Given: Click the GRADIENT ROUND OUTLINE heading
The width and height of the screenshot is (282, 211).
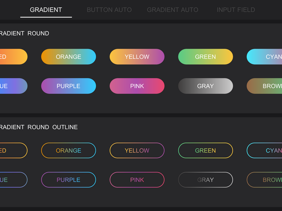Looking at the screenshot, I should tap(39, 127).
